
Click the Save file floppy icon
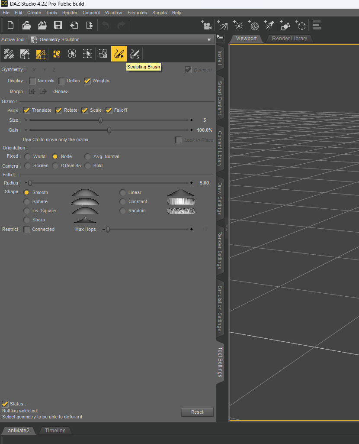pyautogui.click(x=58, y=25)
